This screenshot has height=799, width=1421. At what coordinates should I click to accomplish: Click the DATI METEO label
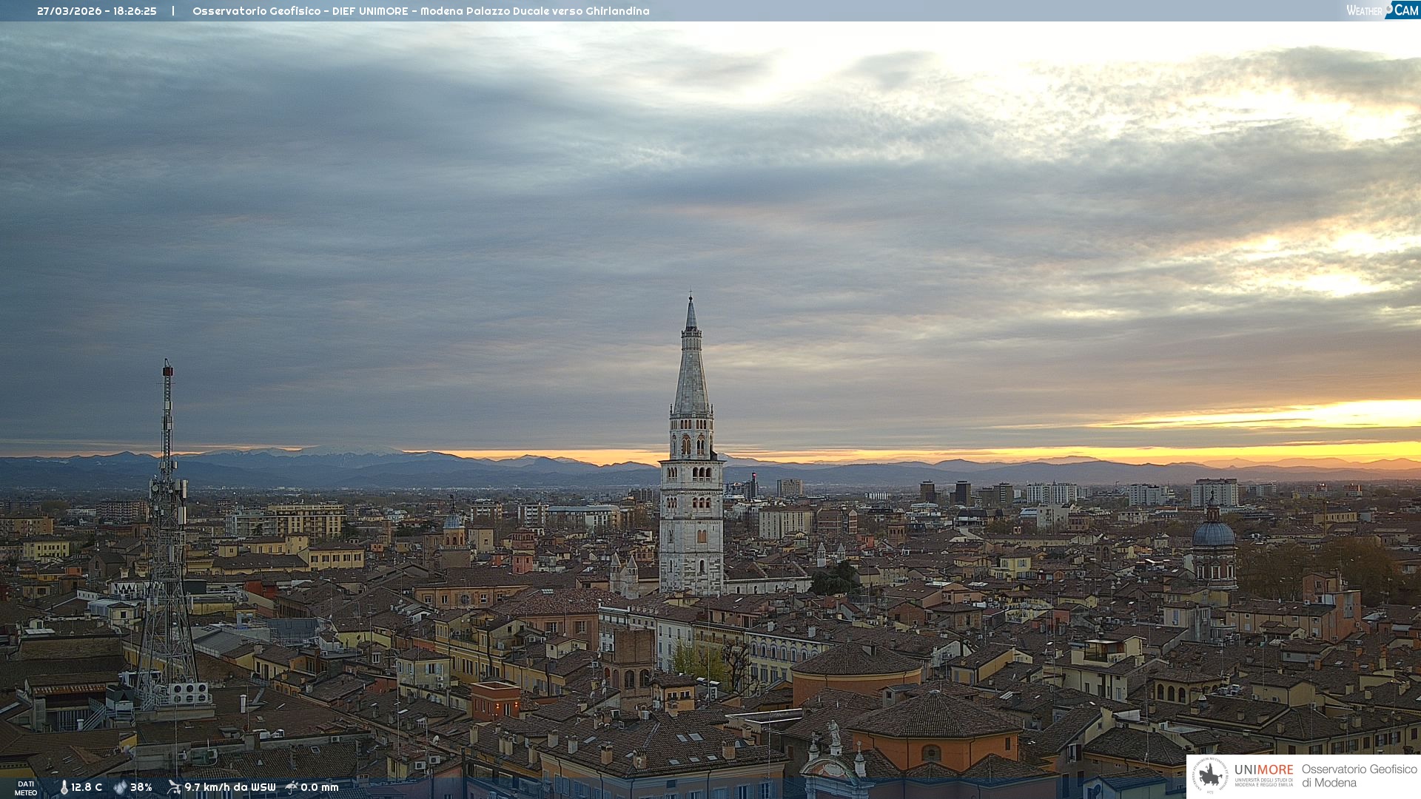(x=26, y=788)
